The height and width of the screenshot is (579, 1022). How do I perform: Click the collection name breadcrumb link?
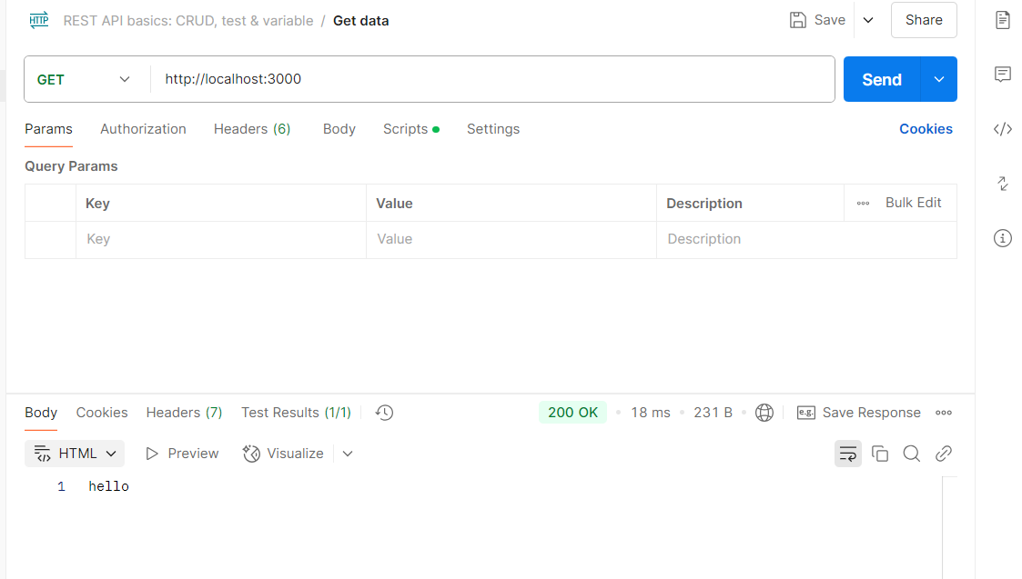point(187,21)
